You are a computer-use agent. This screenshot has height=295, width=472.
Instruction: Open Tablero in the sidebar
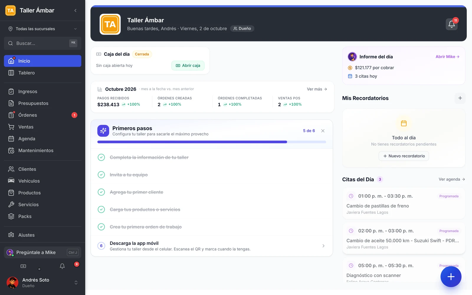42,73
